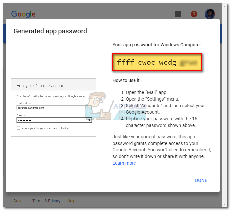Click the scrollbar up arrow

click(x=224, y=6)
